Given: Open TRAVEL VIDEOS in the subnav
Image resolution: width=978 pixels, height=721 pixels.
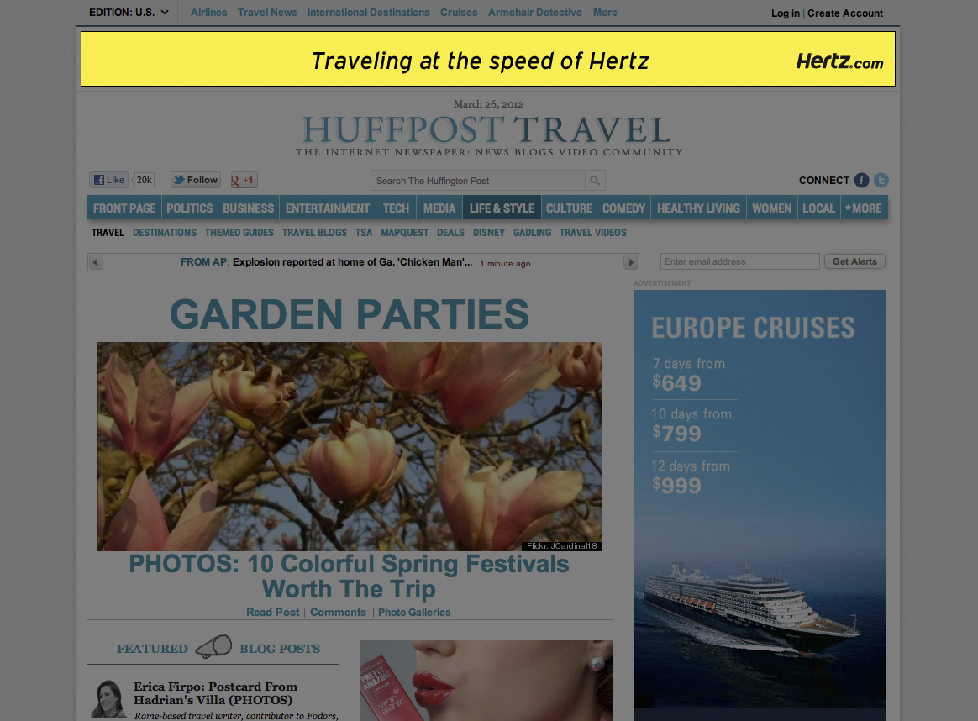Looking at the screenshot, I should pyautogui.click(x=593, y=233).
